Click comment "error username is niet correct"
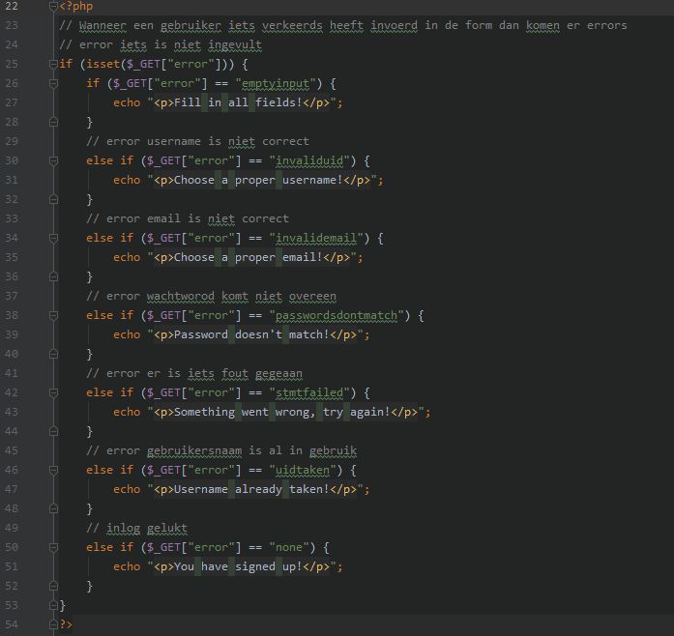Screen dimensions: 674x636 pos(197,141)
